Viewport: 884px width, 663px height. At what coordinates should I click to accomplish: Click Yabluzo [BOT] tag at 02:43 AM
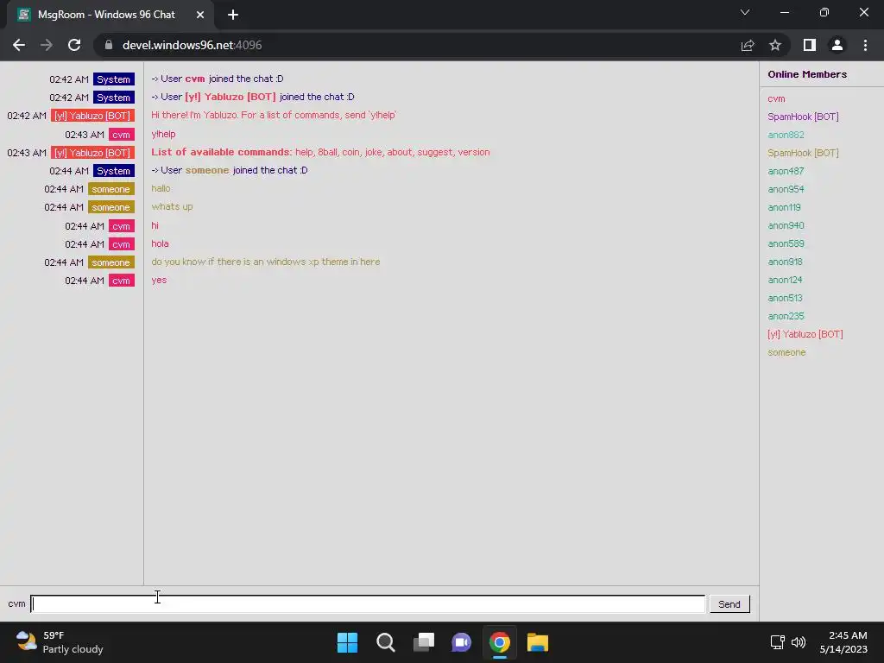point(92,153)
